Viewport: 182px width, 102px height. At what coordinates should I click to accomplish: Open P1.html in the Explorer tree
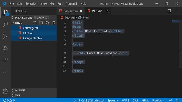pyautogui.click(x=34, y=33)
